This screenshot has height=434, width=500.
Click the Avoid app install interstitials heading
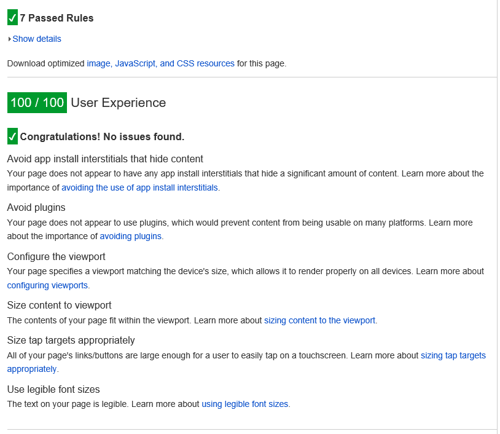(104, 159)
